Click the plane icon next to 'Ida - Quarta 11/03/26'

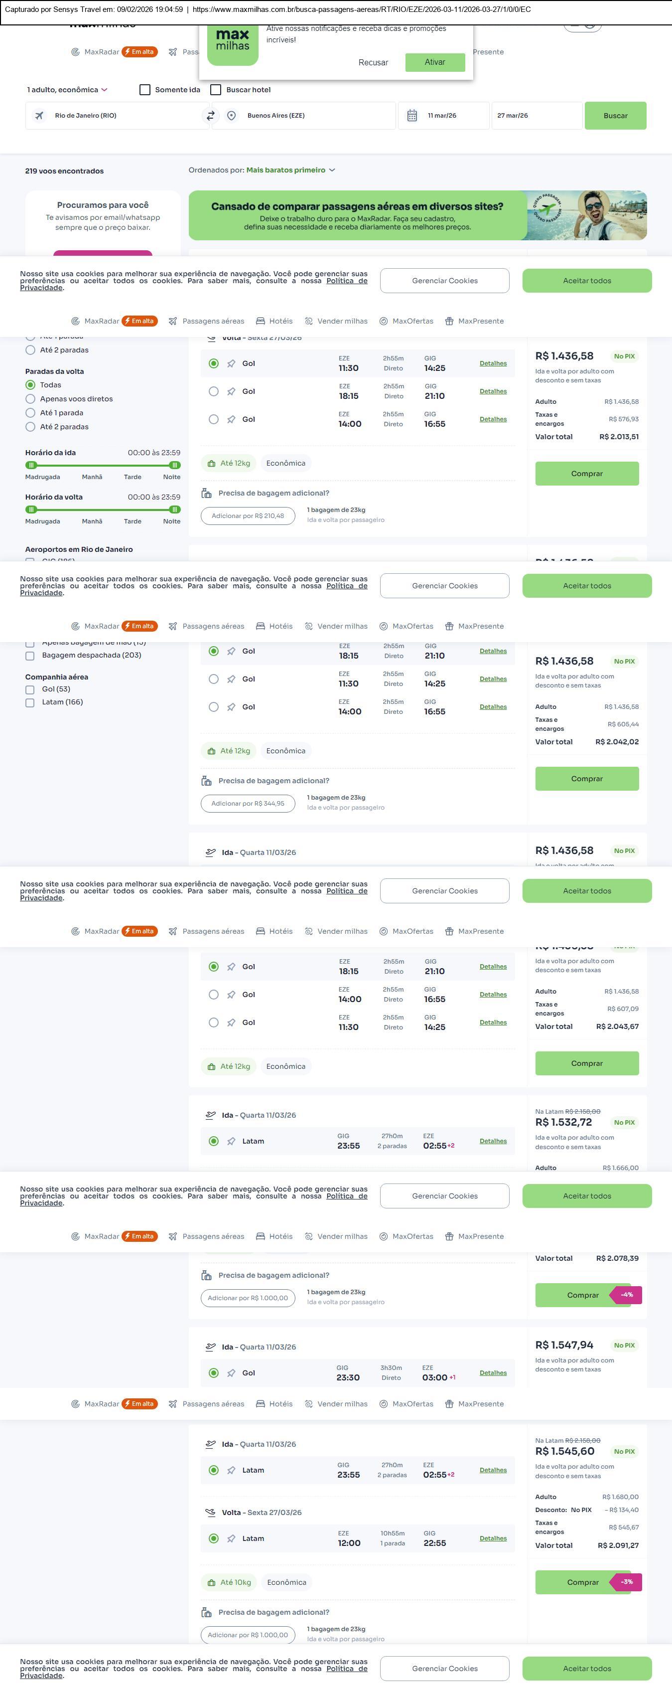coord(211,852)
